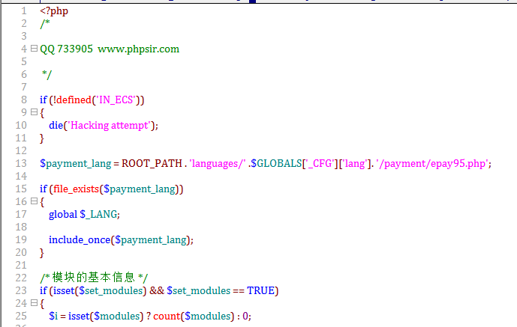Viewport: 517px width, 327px height.
Task: Click the '*/' comment end on line 6
Action: (x=47, y=75)
